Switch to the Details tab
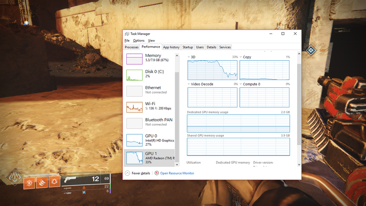The width and height of the screenshot is (366, 206). point(211,47)
